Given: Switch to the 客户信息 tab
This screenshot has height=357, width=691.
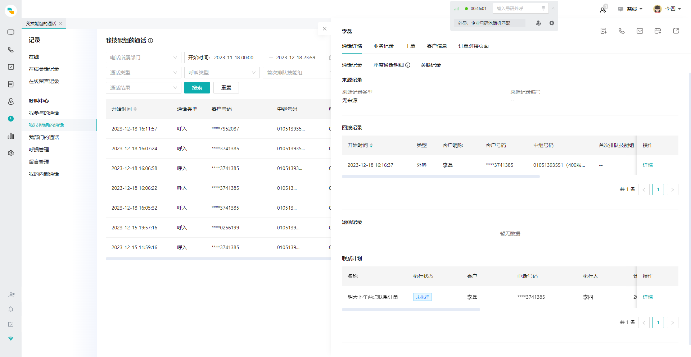Looking at the screenshot, I should pyautogui.click(x=437, y=46).
